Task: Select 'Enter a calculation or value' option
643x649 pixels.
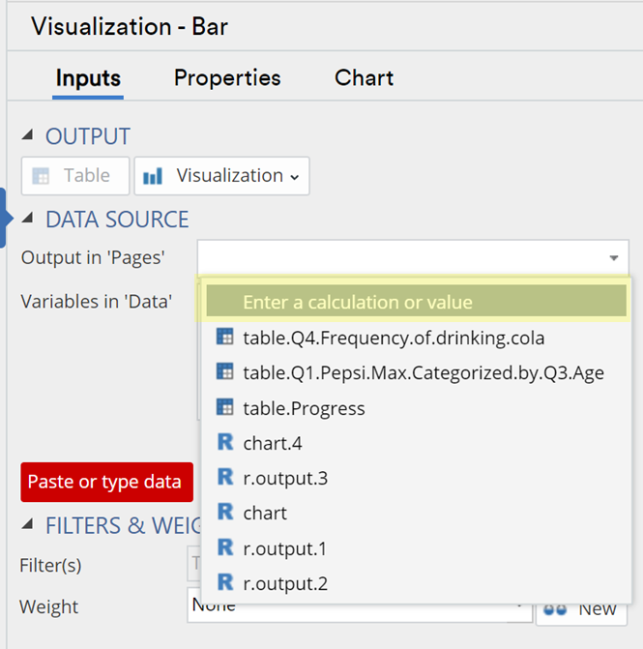Action: (x=416, y=302)
